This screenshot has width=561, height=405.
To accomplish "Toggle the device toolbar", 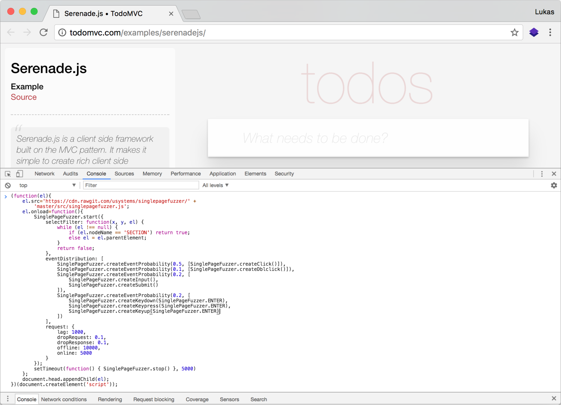I will coord(20,174).
